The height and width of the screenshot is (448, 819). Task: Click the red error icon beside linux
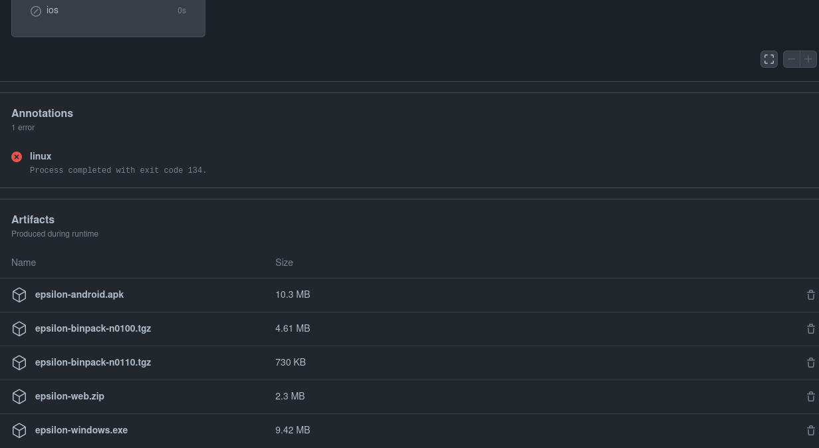coord(17,157)
